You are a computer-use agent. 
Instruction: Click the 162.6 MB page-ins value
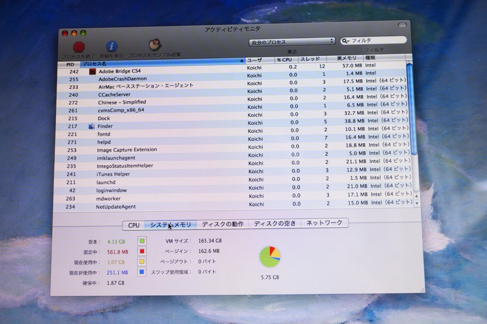209,251
